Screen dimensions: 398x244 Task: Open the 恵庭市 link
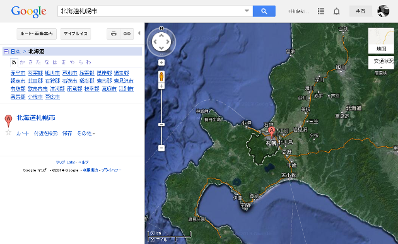[109, 89]
